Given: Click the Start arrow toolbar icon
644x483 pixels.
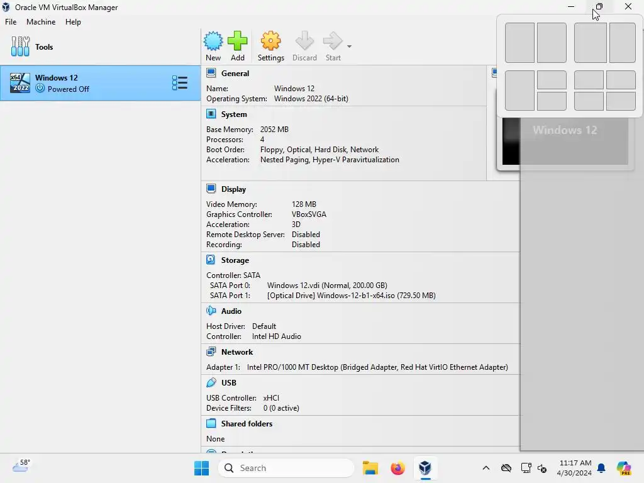Looking at the screenshot, I should point(333,41).
